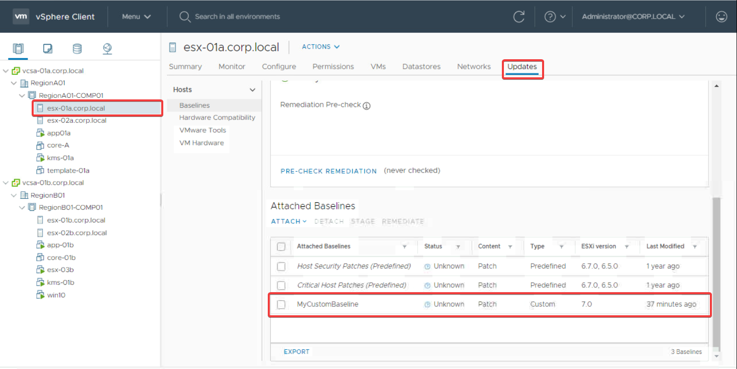The height and width of the screenshot is (369, 737).
Task: Select VM Hardware in side menu
Action: tap(201, 143)
